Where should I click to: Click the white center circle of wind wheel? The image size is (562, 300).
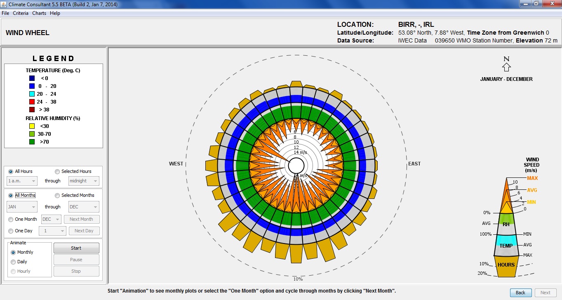tap(296, 166)
